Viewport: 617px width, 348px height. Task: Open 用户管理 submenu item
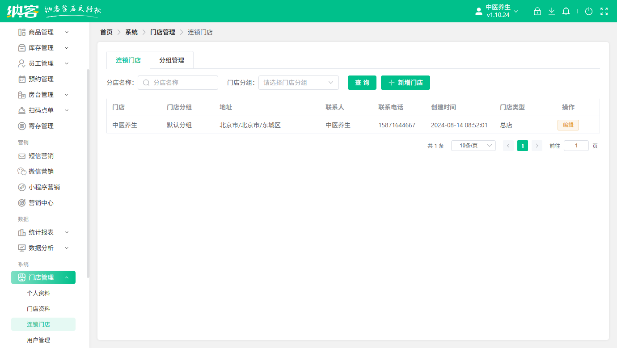(38, 340)
